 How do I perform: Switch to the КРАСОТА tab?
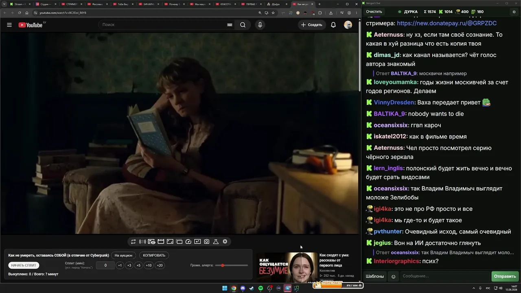click(225, 4)
